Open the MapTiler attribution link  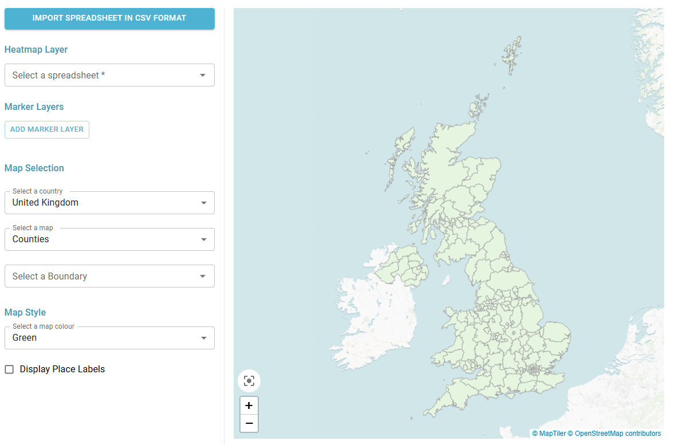coord(549,434)
